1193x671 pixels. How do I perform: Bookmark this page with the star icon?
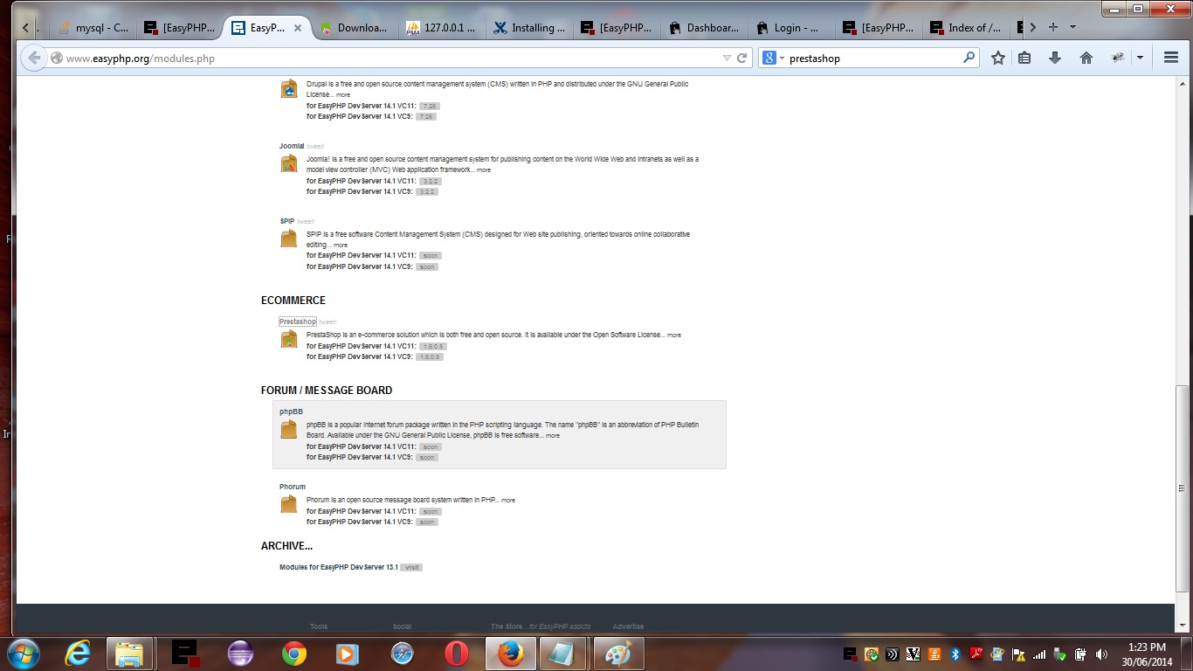[998, 58]
